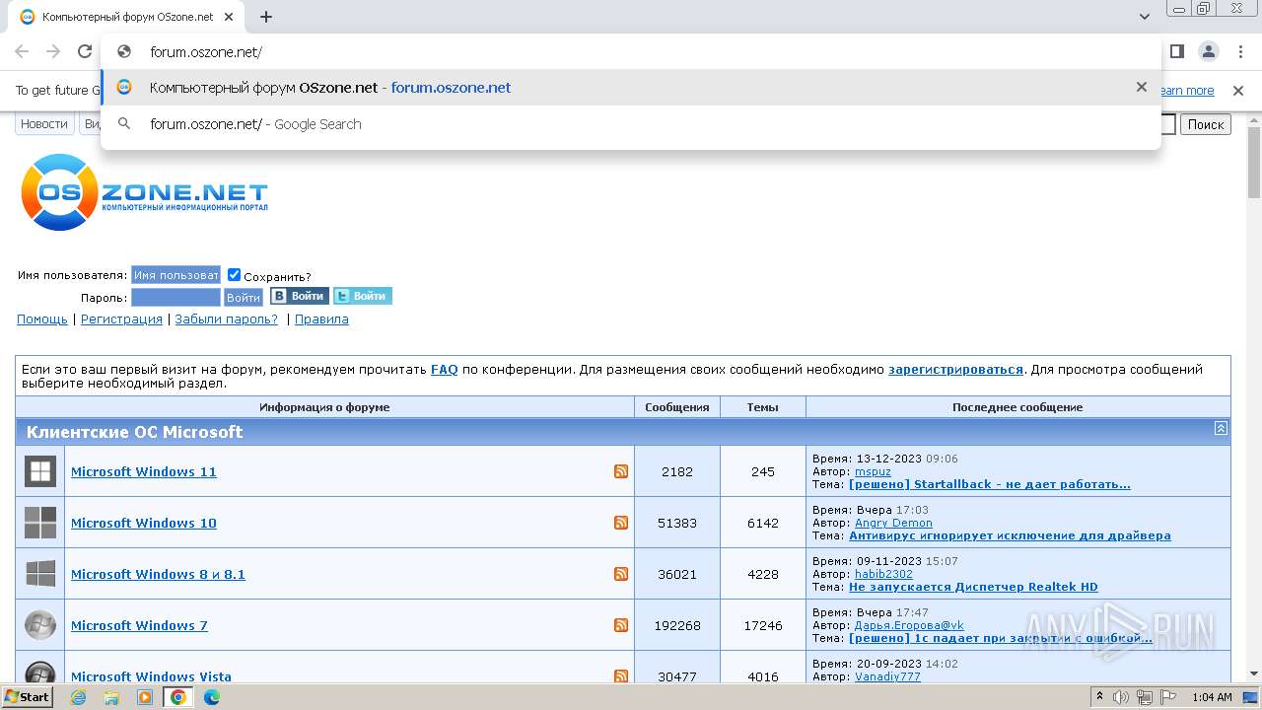The width and height of the screenshot is (1262, 710).
Task: Click the Chrome icon in the taskbar
Action: point(178,697)
